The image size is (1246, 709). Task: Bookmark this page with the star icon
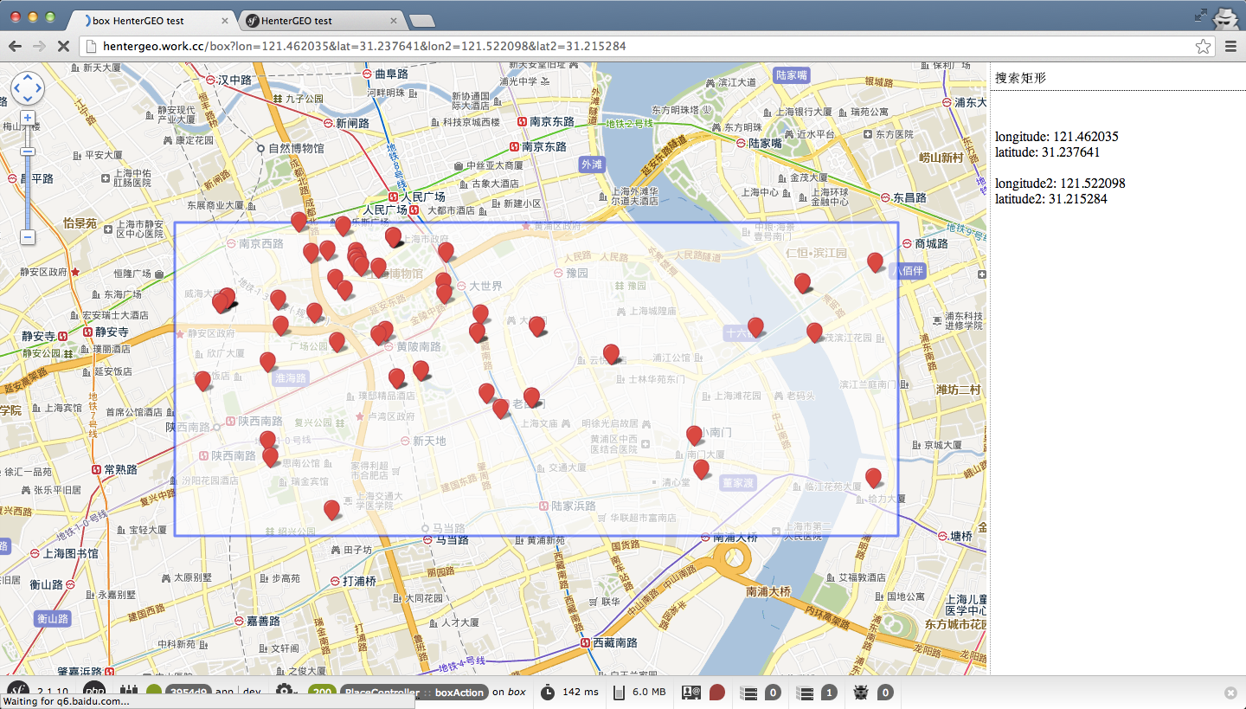pos(1202,46)
